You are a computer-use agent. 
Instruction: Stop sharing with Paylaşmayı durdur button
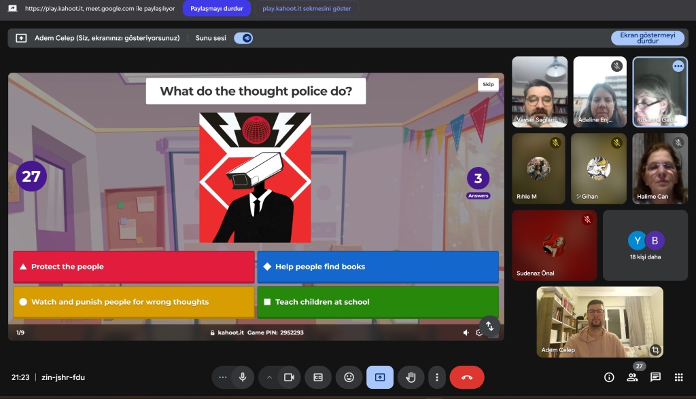(217, 8)
